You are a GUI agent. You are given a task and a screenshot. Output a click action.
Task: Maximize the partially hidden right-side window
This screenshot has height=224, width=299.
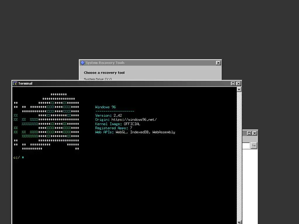pos(249,133)
